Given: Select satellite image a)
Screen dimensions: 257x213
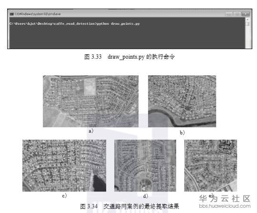Looking at the screenshot, I should coord(90,101).
